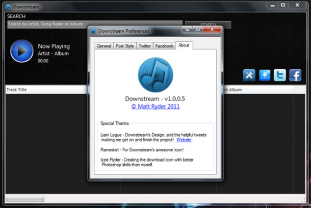Maximize the main Downstream window
The width and height of the screenshot is (311, 208).
pyautogui.click(x=283, y=5)
